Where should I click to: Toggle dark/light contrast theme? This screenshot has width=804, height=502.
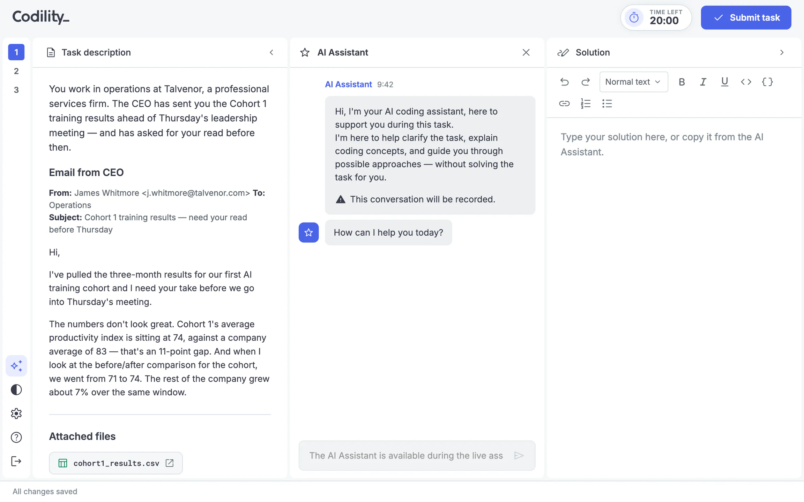click(16, 390)
